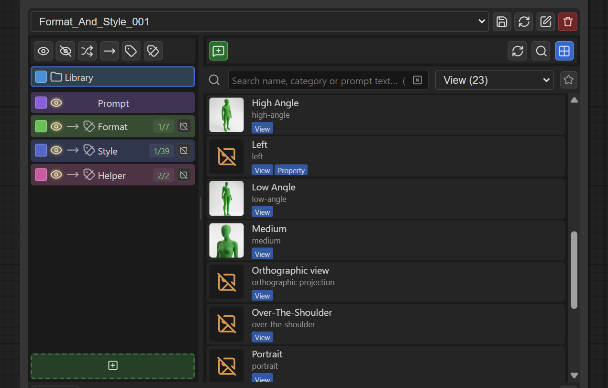Click the no-image icon on Format row
The image size is (608, 388).
(184, 126)
